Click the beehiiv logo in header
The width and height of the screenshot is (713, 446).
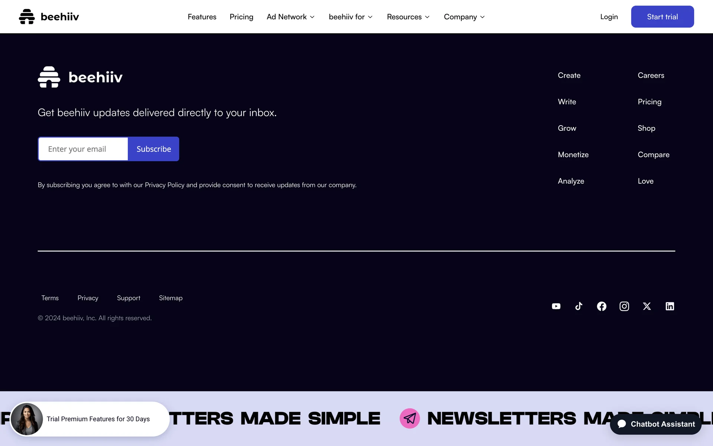coord(49,17)
